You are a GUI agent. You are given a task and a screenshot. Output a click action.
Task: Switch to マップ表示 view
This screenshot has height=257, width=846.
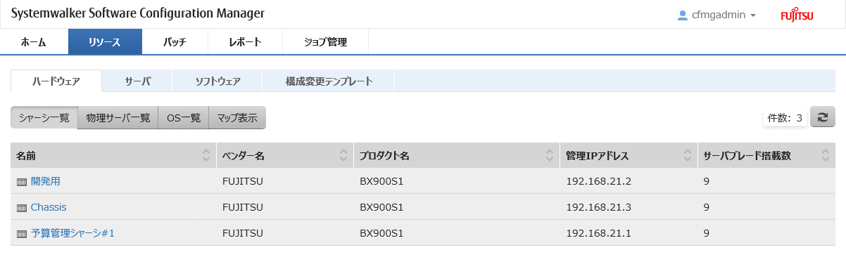(237, 117)
